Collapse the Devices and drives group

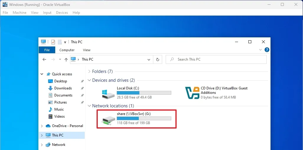click(x=89, y=80)
